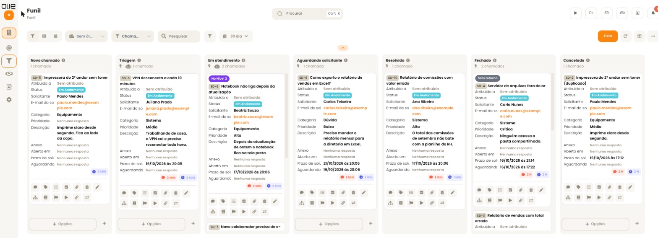Open the comment icon on the SD-5 card

click(35, 187)
